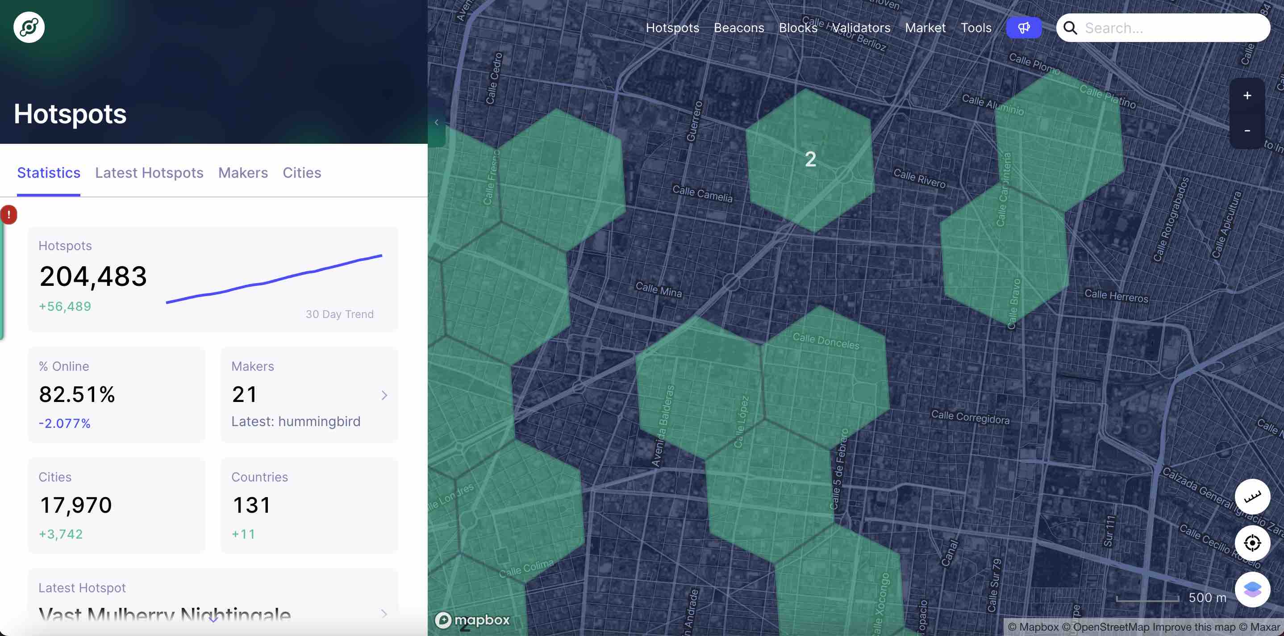Click the hexagon labeled 2 on map
1284x636 pixels.
point(810,159)
